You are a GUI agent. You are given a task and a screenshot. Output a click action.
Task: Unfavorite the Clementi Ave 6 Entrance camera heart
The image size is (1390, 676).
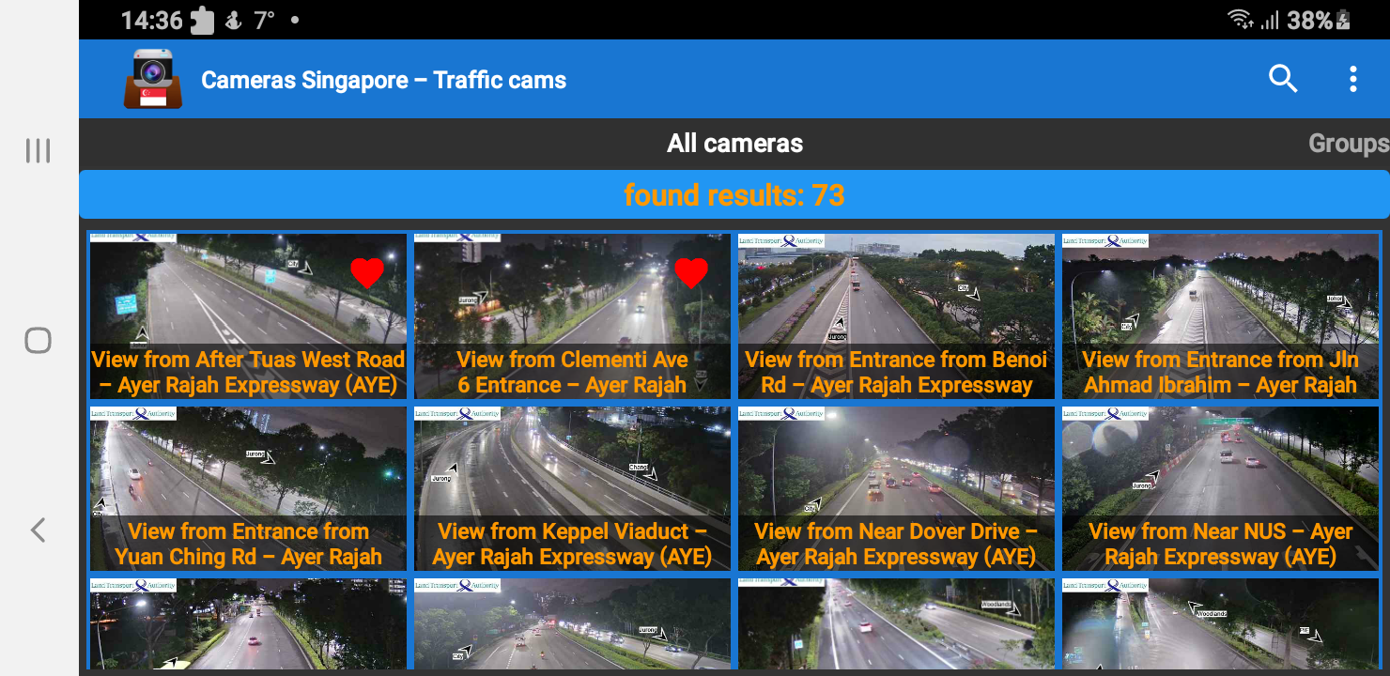[691, 273]
